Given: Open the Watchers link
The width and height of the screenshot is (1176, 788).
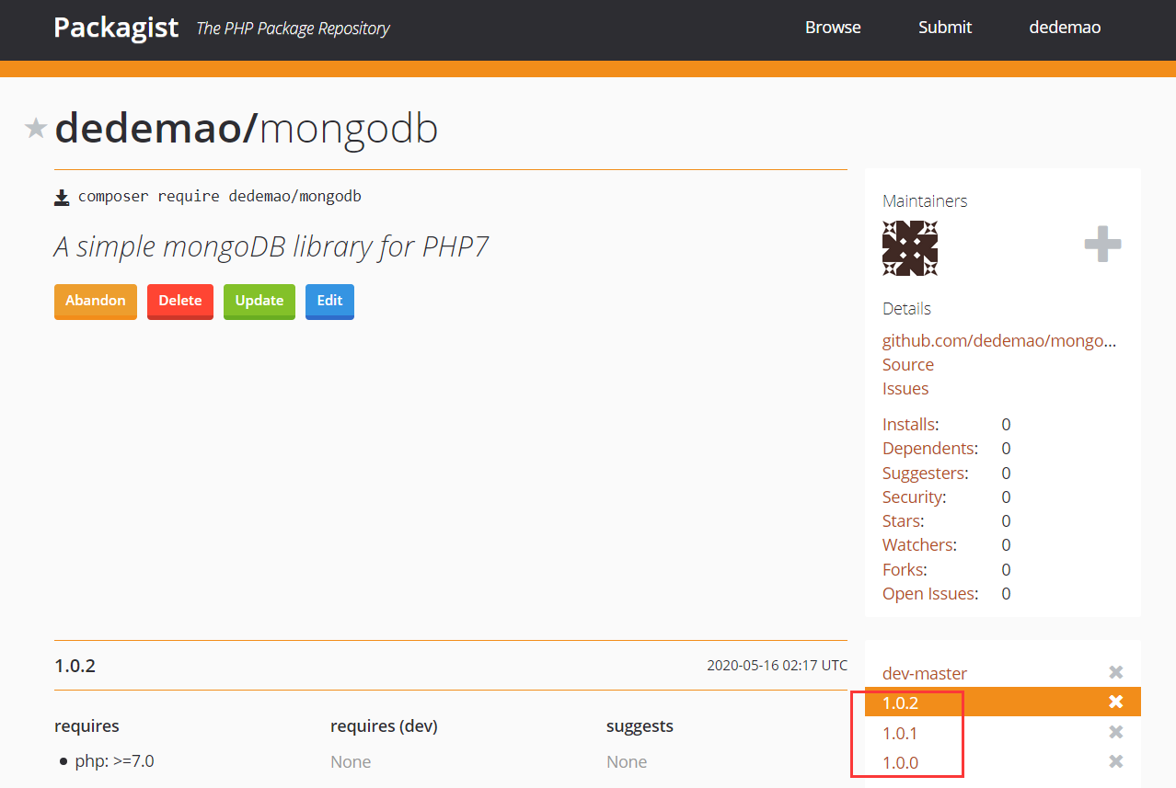Looking at the screenshot, I should 917,545.
